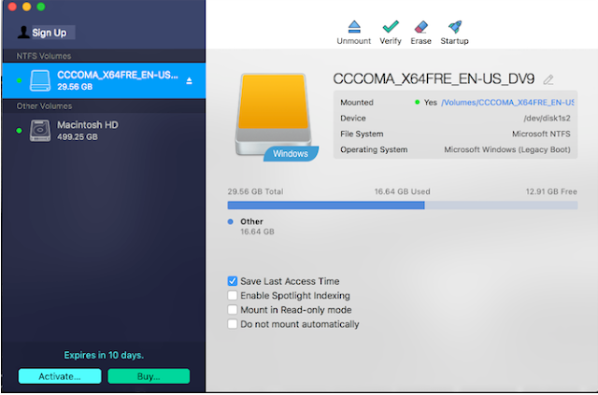Image resolution: width=598 pixels, height=395 pixels.
Task: Click the blue used-space storage bar
Action: (326, 205)
